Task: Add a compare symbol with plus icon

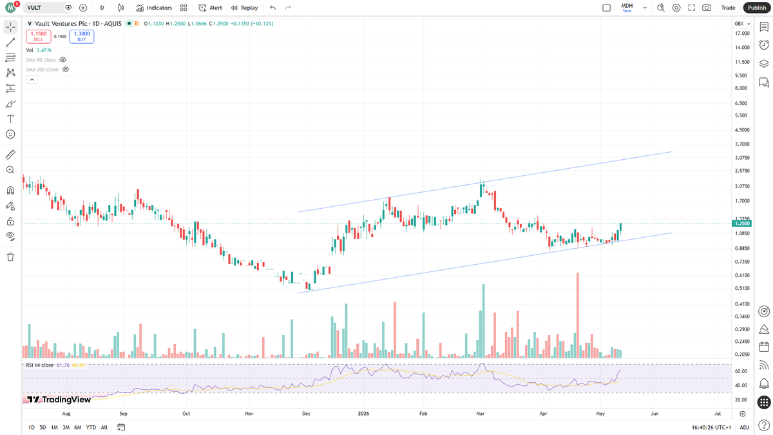Action: click(x=83, y=8)
